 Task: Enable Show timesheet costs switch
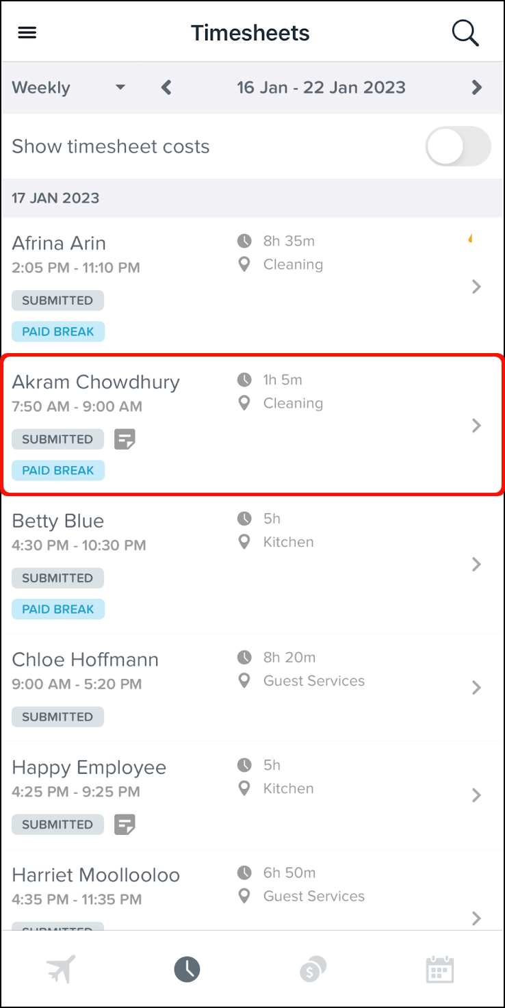point(458,146)
